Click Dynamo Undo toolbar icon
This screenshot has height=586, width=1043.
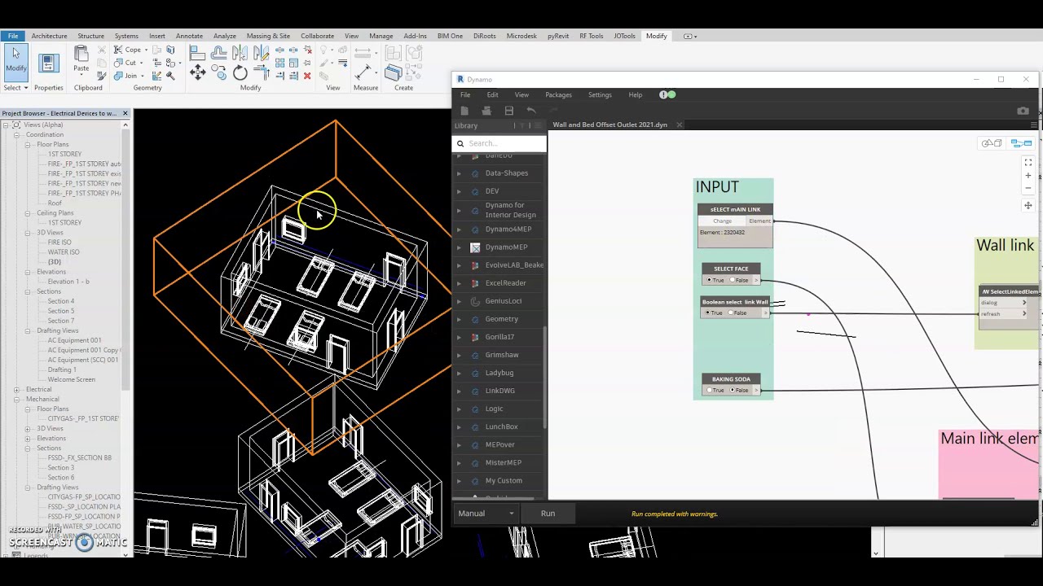(x=530, y=111)
